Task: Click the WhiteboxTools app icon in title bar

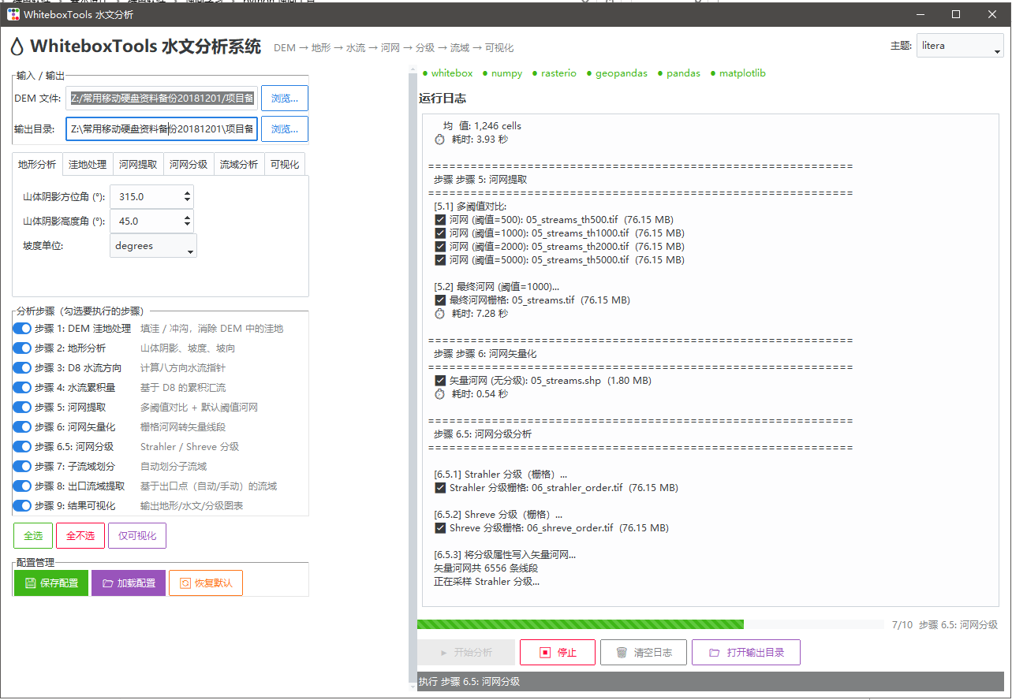Action: click(x=13, y=14)
